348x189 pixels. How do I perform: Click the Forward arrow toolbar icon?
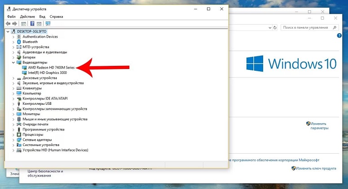point(15,23)
